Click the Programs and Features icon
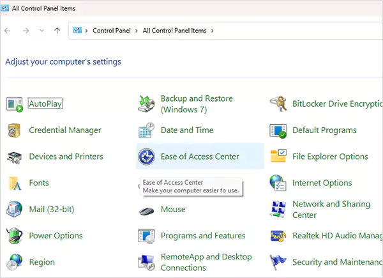The width and height of the screenshot is (383, 278). [146, 236]
